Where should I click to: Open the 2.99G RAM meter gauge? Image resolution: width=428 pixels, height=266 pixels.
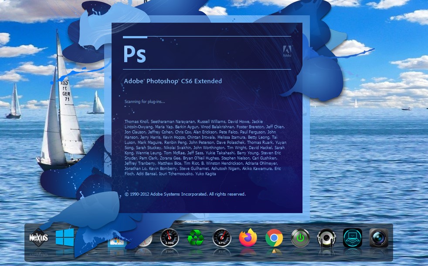170,238
